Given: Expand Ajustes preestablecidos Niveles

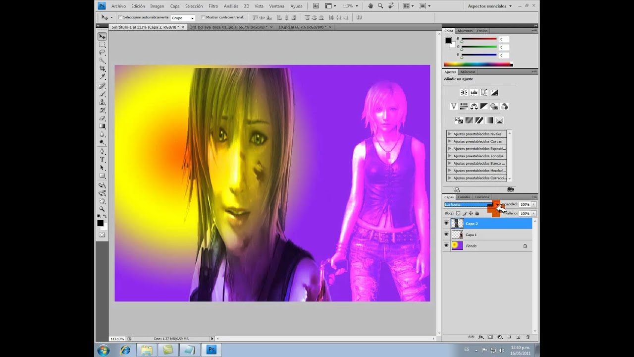Looking at the screenshot, I should [x=449, y=134].
